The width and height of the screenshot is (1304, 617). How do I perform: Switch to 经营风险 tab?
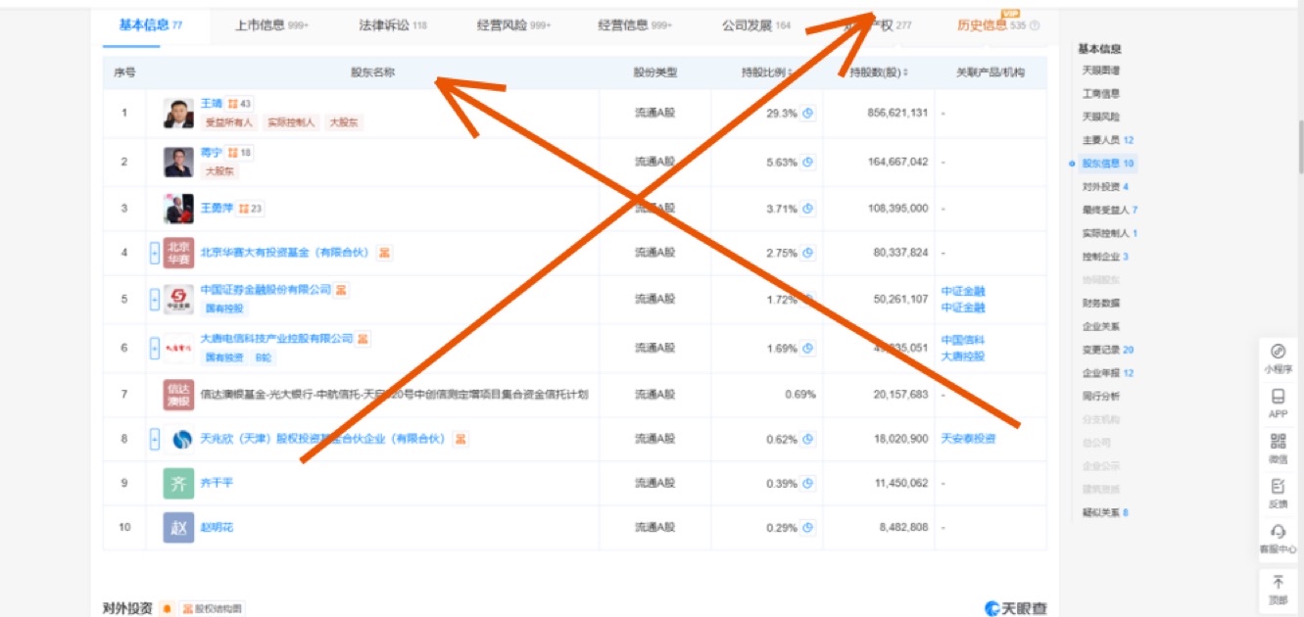pyautogui.click(x=514, y=25)
